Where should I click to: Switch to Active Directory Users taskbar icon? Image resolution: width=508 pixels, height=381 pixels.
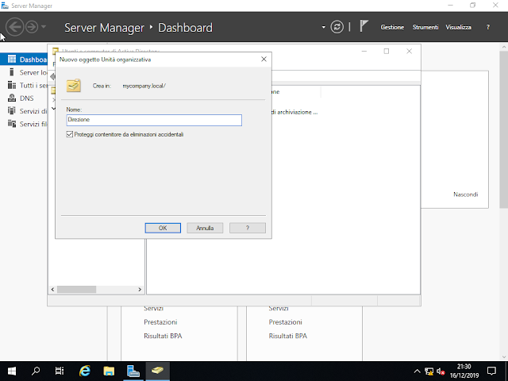tap(157, 371)
